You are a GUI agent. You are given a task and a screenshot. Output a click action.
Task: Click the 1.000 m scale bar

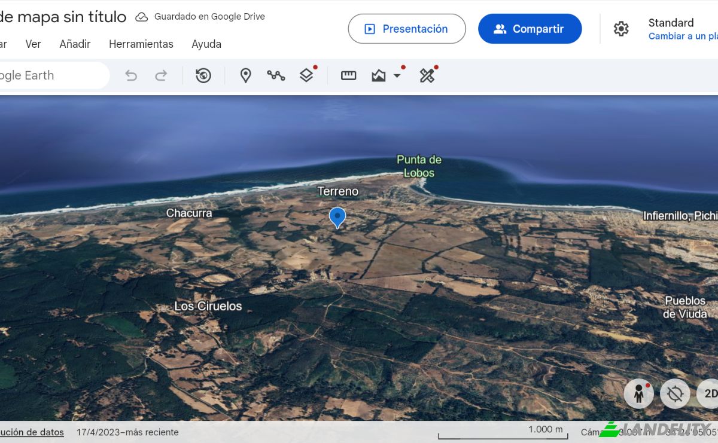503,432
